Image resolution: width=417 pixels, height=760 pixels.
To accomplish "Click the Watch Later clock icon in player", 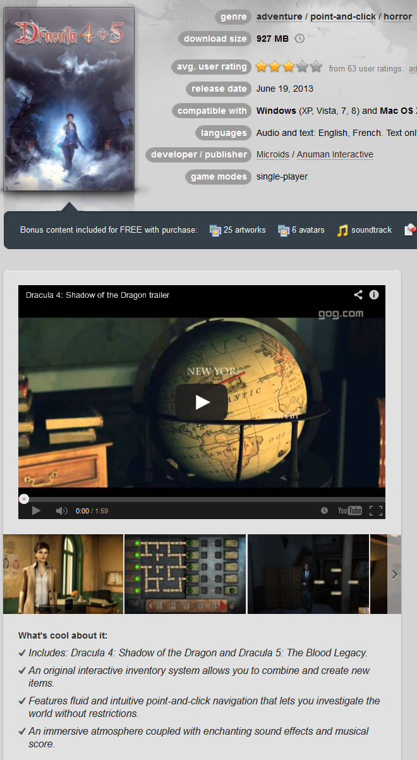I will coord(324,511).
